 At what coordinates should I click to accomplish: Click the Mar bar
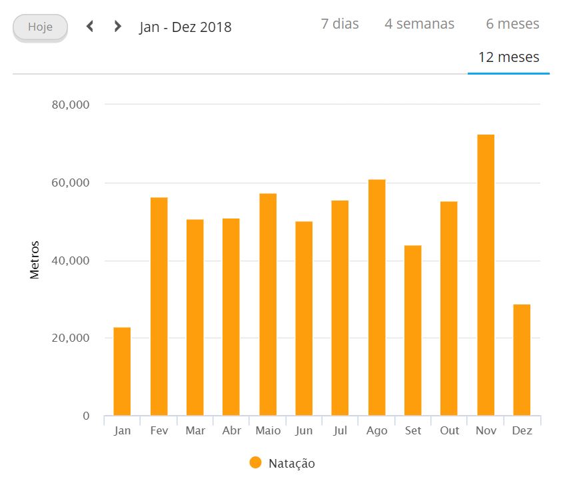point(195,318)
